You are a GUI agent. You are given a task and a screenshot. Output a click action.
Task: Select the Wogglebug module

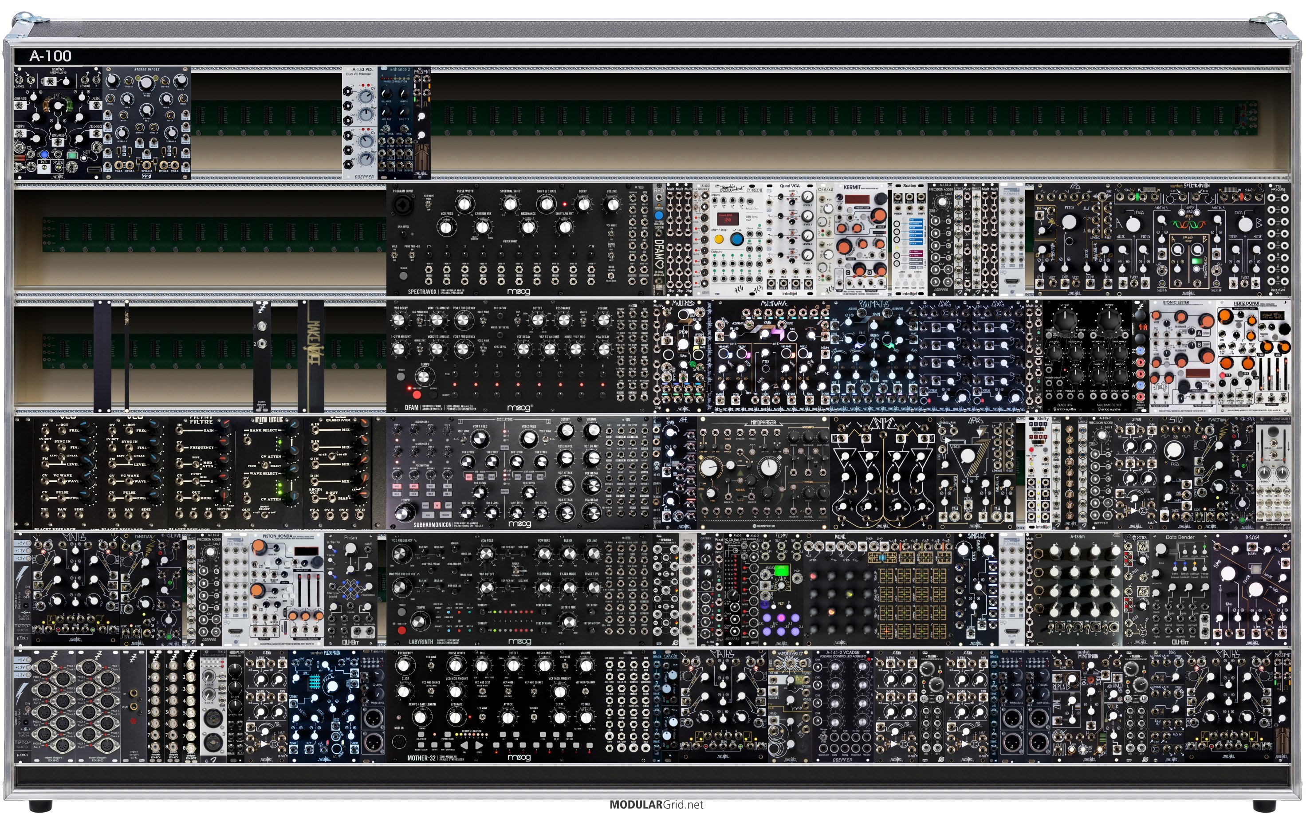coord(790,706)
